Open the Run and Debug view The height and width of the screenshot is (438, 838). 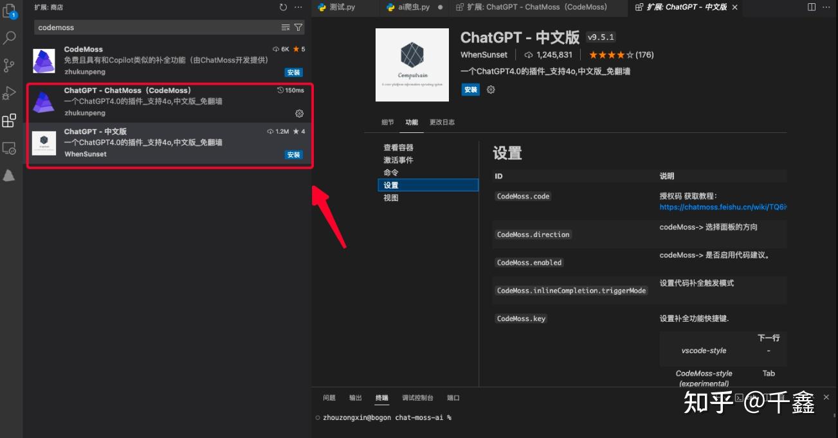tap(10, 92)
